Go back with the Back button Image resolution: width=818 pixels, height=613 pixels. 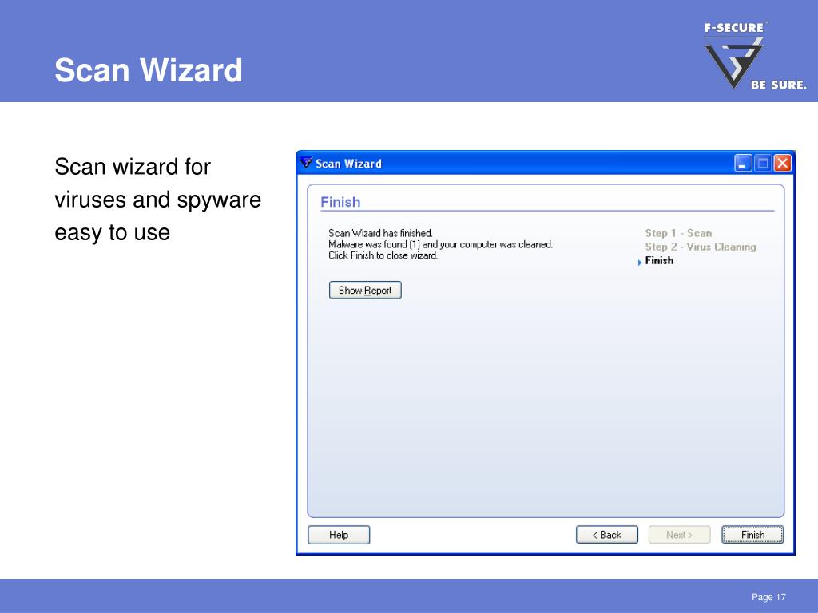(x=607, y=535)
